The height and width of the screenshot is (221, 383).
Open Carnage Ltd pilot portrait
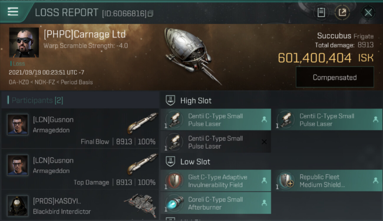point(24,42)
